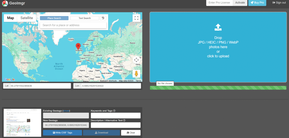The width and height of the screenshot is (289, 138).
Task: Select the Map view tab
Action: 10,18
